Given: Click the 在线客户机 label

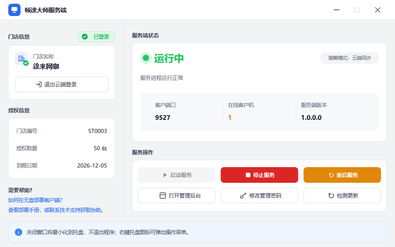Looking at the screenshot, I should (x=241, y=105).
